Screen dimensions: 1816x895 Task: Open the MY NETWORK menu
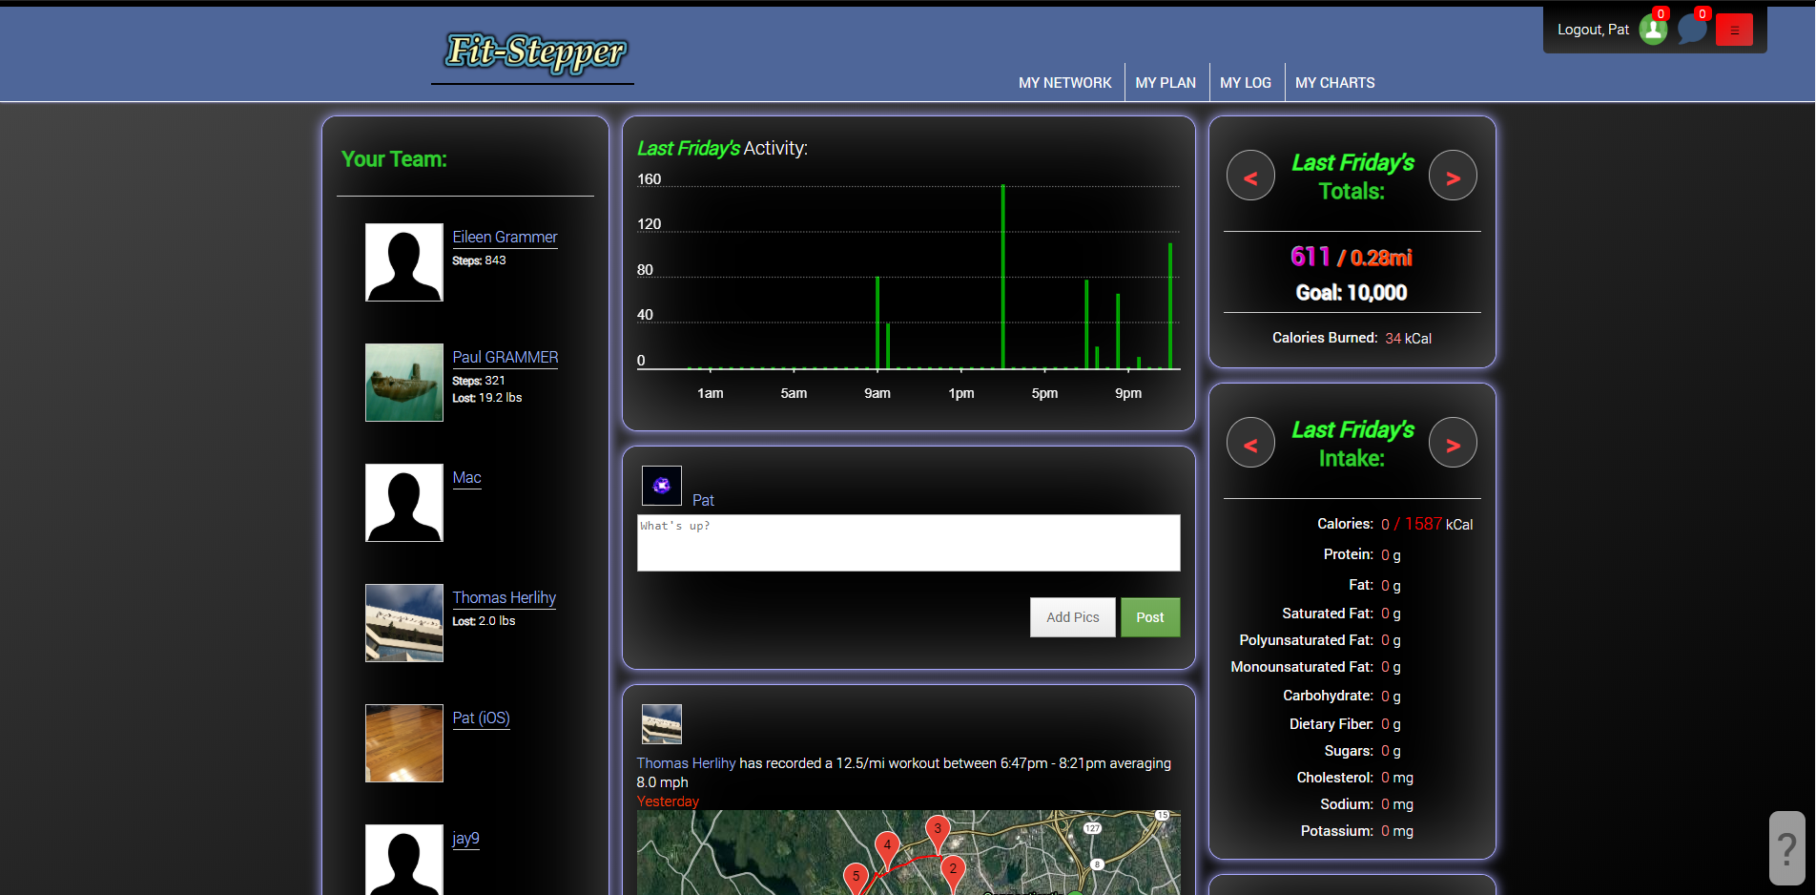[x=1064, y=83]
